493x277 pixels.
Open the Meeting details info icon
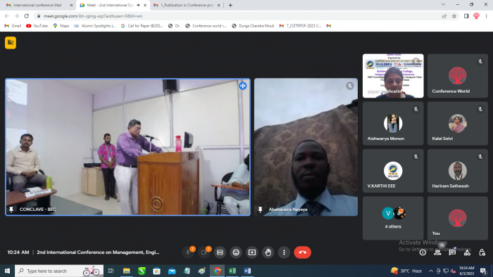pos(423,252)
